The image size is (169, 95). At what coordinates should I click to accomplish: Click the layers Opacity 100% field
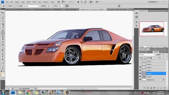click(163, 55)
